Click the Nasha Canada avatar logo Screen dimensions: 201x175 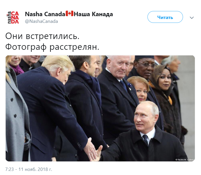[13, 17]
